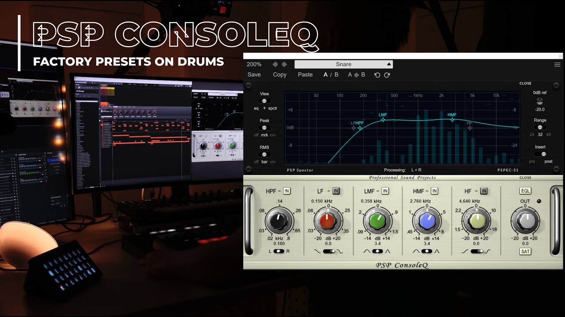Click the blue HMF gain knob
Viewport: 565px width, 317px height.
tap(427, 221)
